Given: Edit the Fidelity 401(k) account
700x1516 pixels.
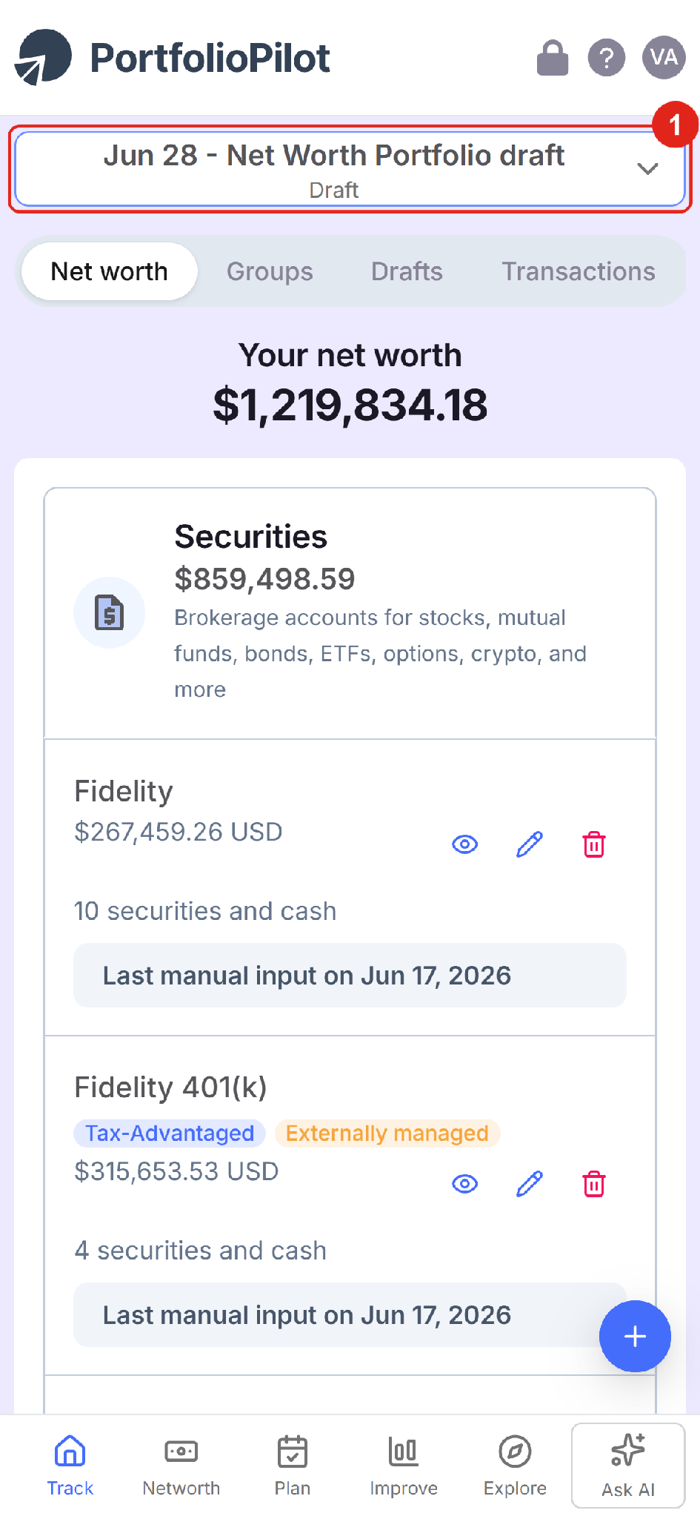Looking at the screenshot, I should 530,1184.
